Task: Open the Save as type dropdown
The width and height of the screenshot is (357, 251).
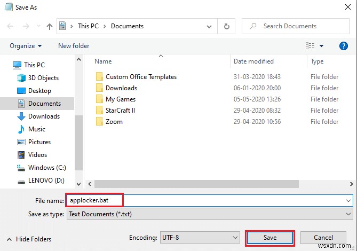Action: pos(210,214)
